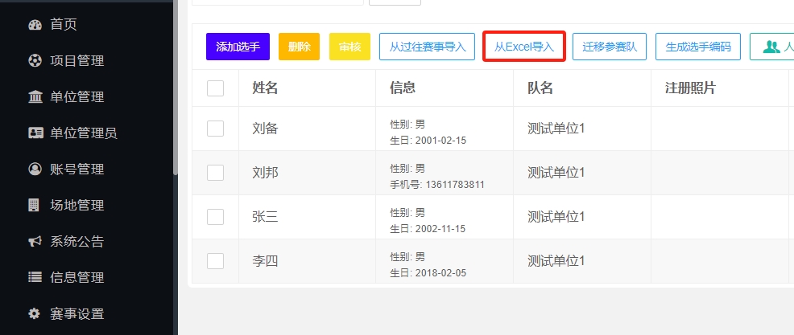The height and width of the screenshot is (335, 794).
Task: Tick the checkbox for 刘备
Action: (215, 129)
